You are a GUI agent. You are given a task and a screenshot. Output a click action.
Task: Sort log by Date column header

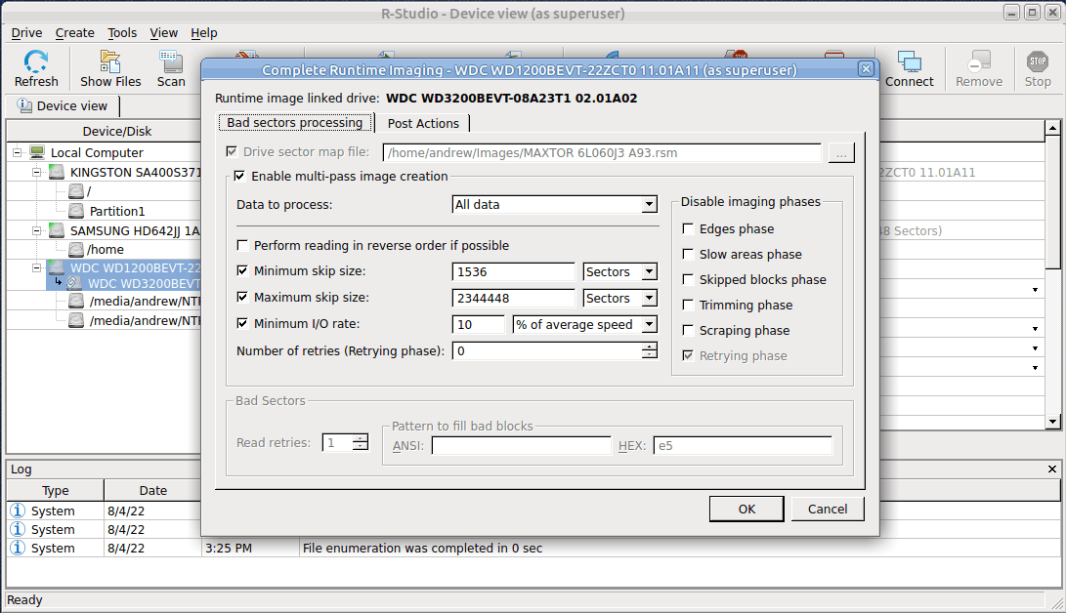click(x=153, y=490)
